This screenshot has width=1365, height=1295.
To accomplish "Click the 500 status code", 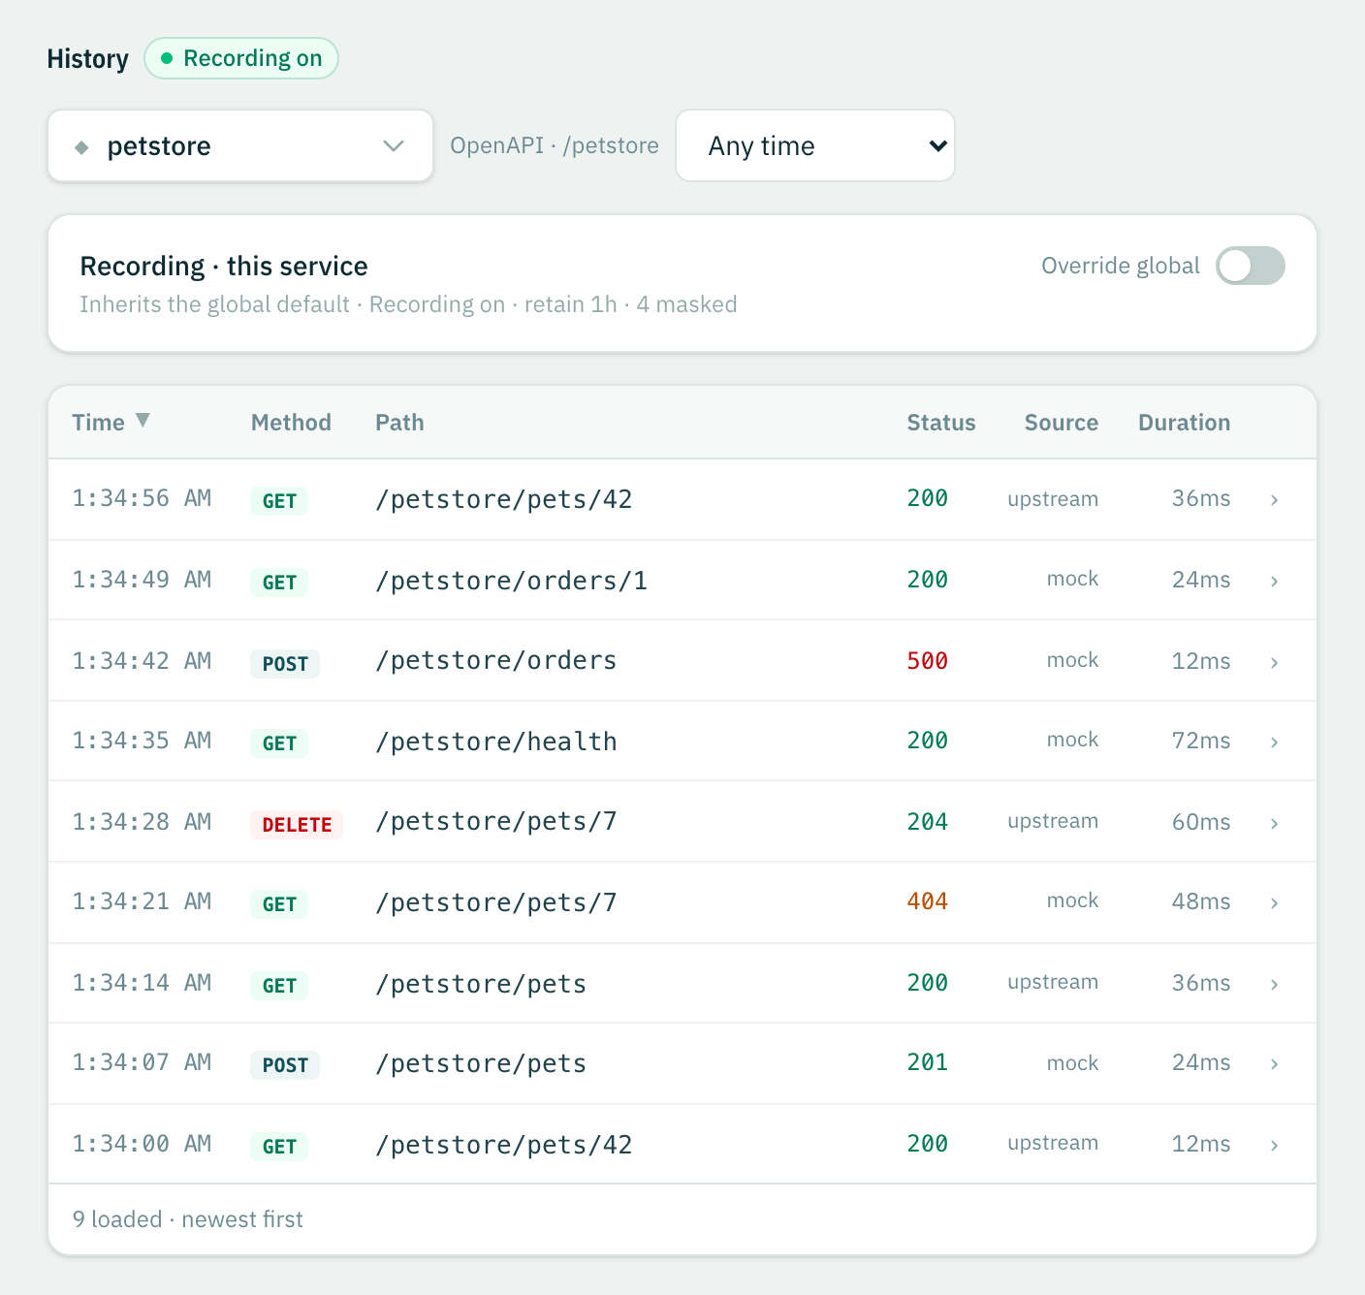I will pos(928,661).
